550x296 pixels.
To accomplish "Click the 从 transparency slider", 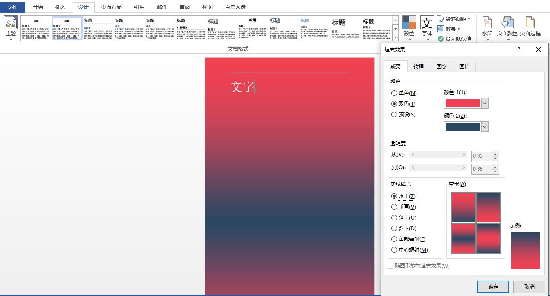I will pos(439,155).
